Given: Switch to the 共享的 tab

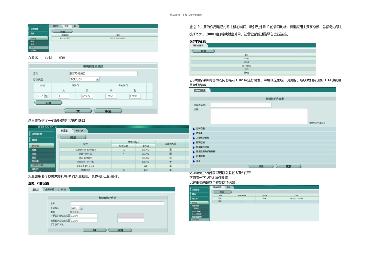Looking at the screenshot, I should click(x=65, y=131).
